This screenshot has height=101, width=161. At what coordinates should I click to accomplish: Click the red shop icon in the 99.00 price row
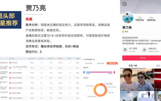pyautogui.click(x=10, y=68)
